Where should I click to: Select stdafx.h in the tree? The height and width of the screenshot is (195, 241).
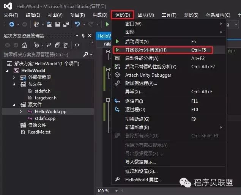[43, 91]
